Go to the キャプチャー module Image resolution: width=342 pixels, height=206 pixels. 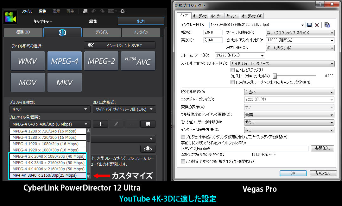pos(43,21)
